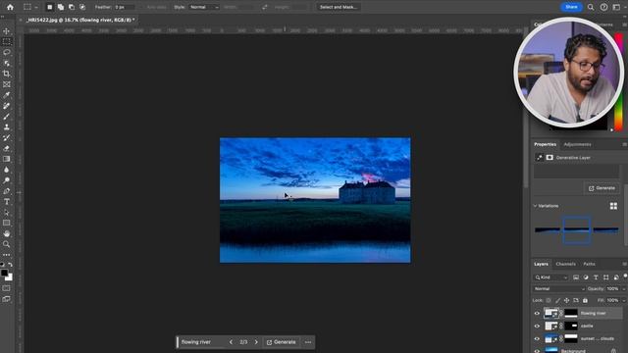The height and width of the screenshot is (353, 628).
Task: Click the foreground color swatch
Action: (x=4, y=273)
